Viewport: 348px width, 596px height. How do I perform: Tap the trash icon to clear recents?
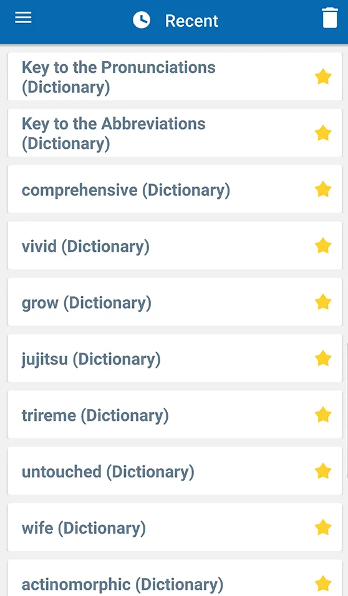(330, 18)
